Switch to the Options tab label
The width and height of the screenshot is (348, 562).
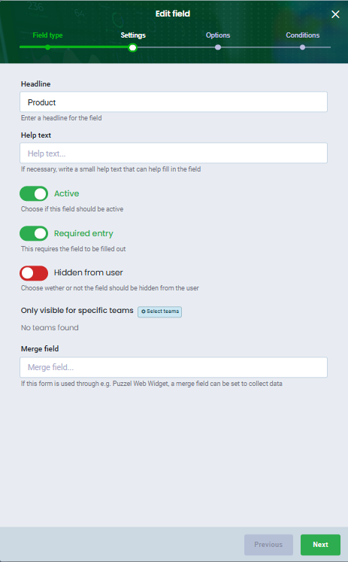click(218, 35)
